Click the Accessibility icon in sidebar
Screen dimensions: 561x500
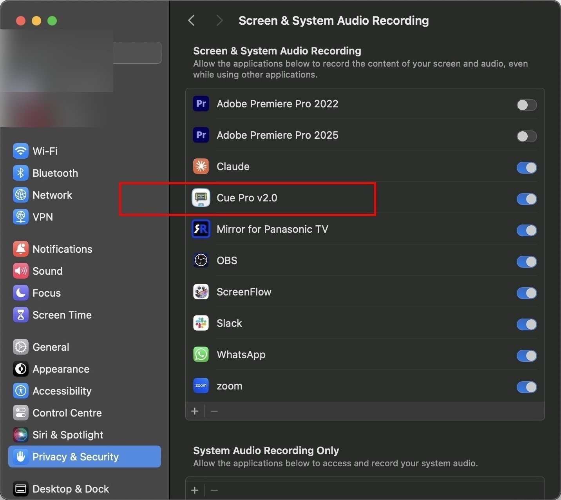20,391
